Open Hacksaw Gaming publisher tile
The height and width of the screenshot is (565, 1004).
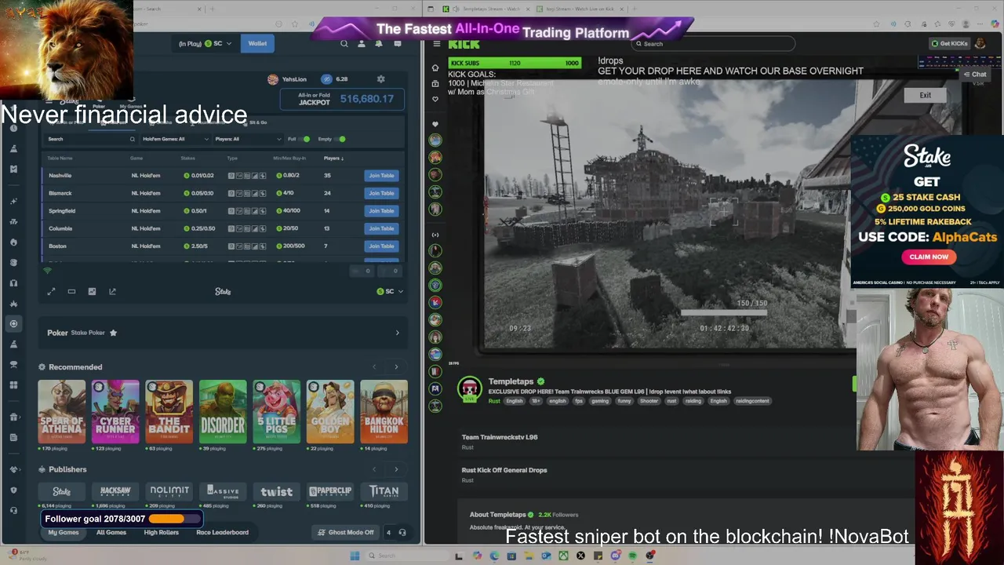115,491
